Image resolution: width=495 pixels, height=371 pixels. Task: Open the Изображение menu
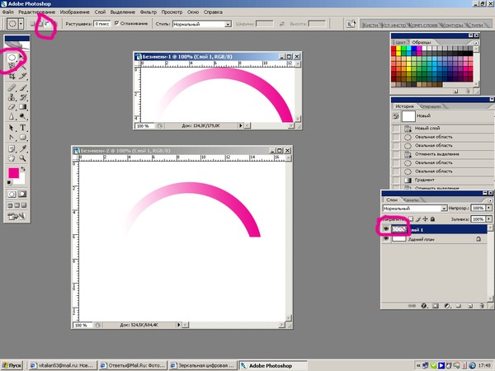(x=74, y=12)
